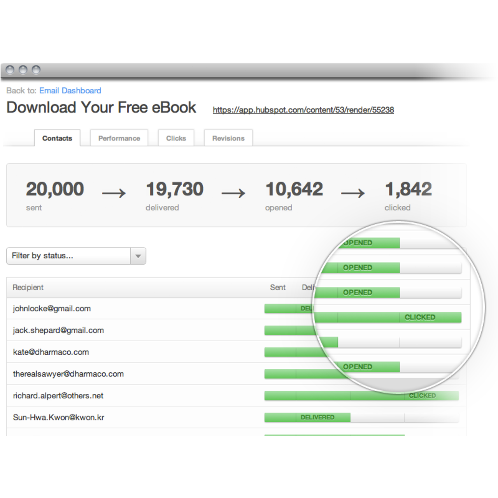Switch to the Contacts tab

click(57, 138)
